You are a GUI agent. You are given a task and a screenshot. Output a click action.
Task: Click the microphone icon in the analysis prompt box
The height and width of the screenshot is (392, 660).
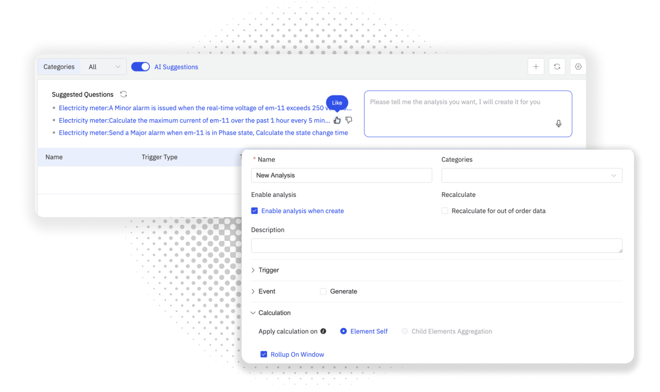tap(558, 123)
